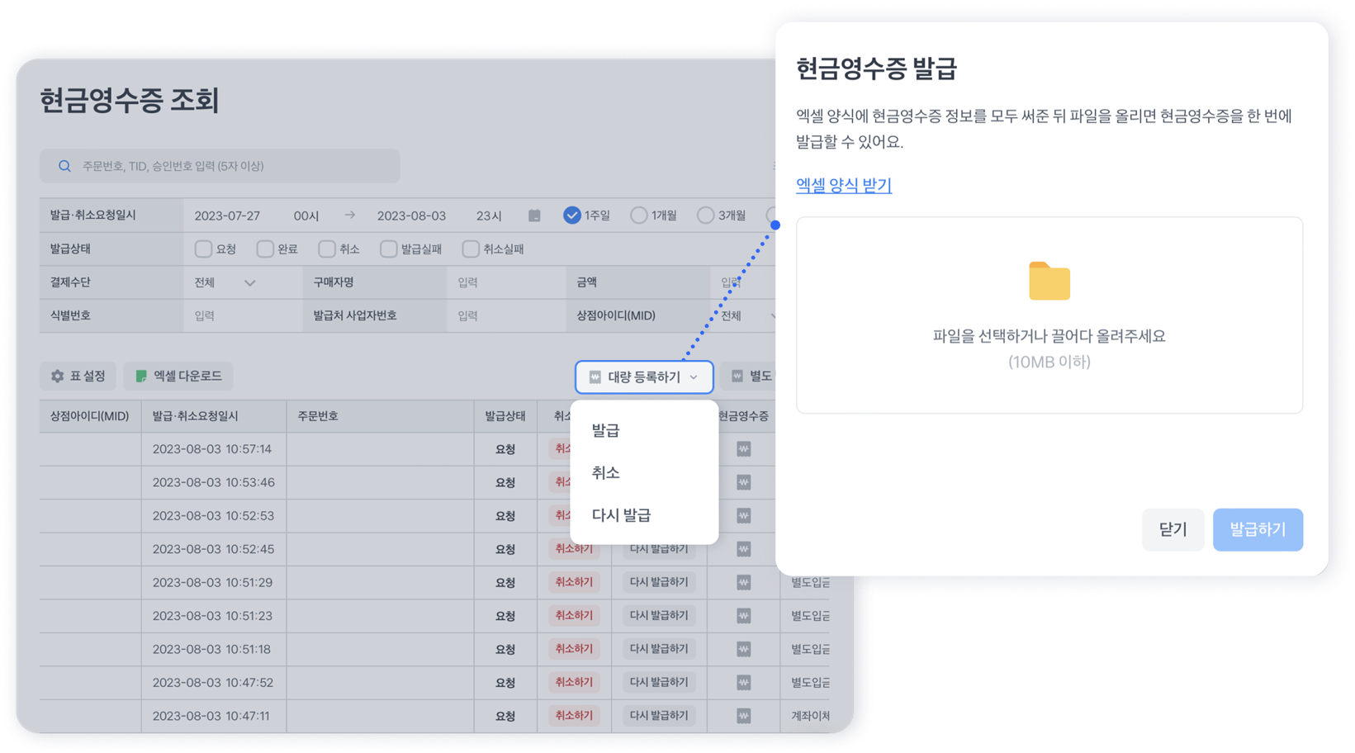Click the gear icon in 표 설정

(57, 376)
